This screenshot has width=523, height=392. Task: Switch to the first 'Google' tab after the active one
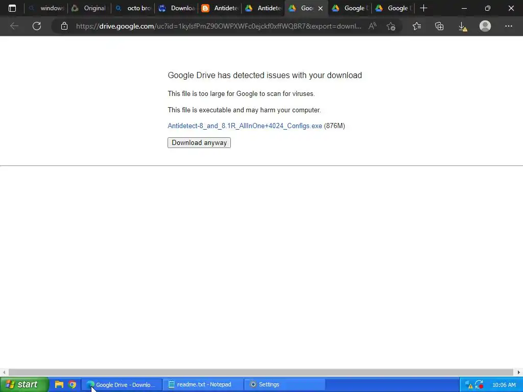349,8
